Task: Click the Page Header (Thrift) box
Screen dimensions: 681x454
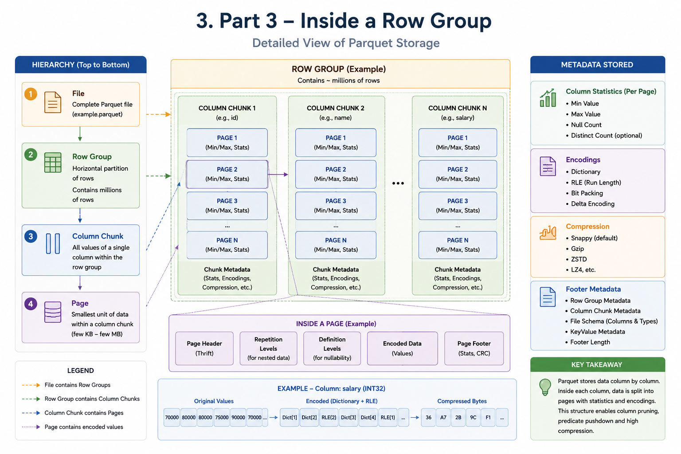Action: (x=204, y=348)
